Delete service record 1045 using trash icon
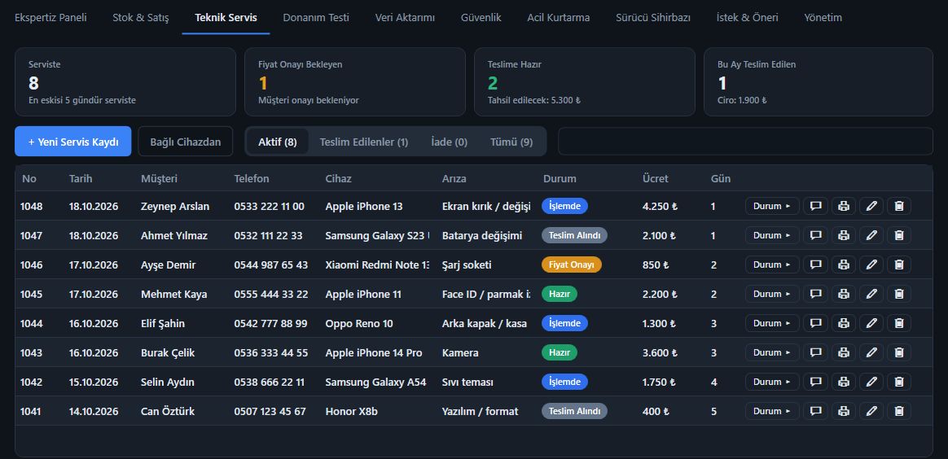 [899, 294]
